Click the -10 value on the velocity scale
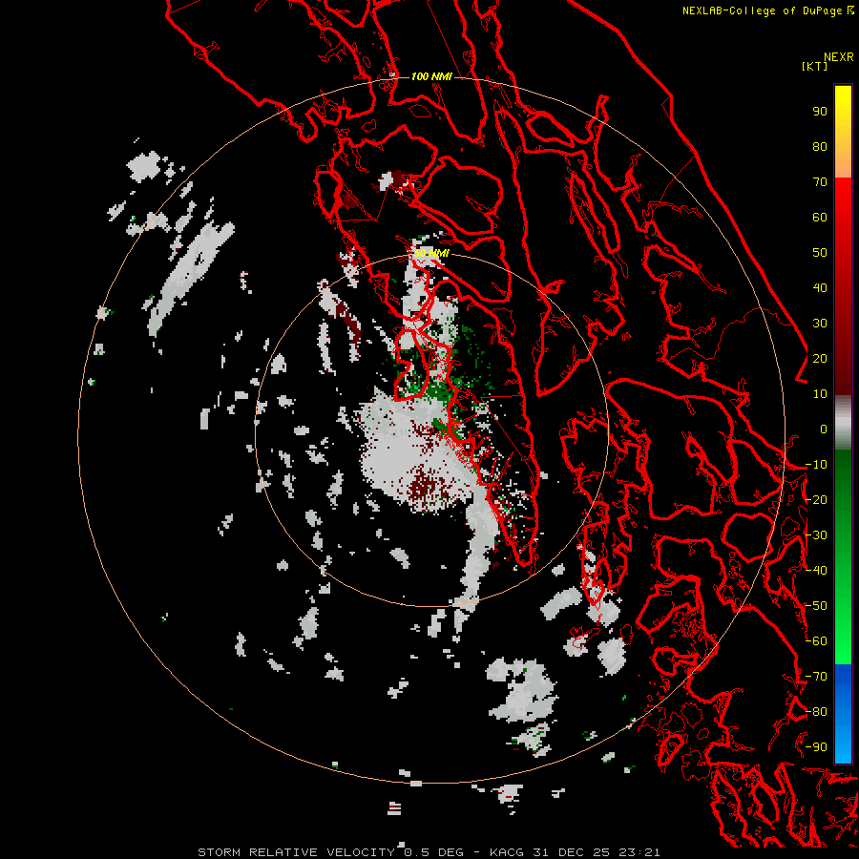 pyautogui.click(x=816, y=465)
